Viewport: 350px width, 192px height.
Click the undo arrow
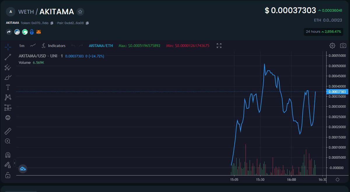(x=73, y=46)
